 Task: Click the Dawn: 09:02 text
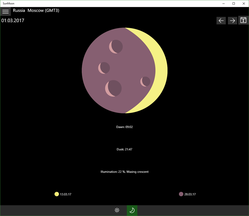coord(124,127)
